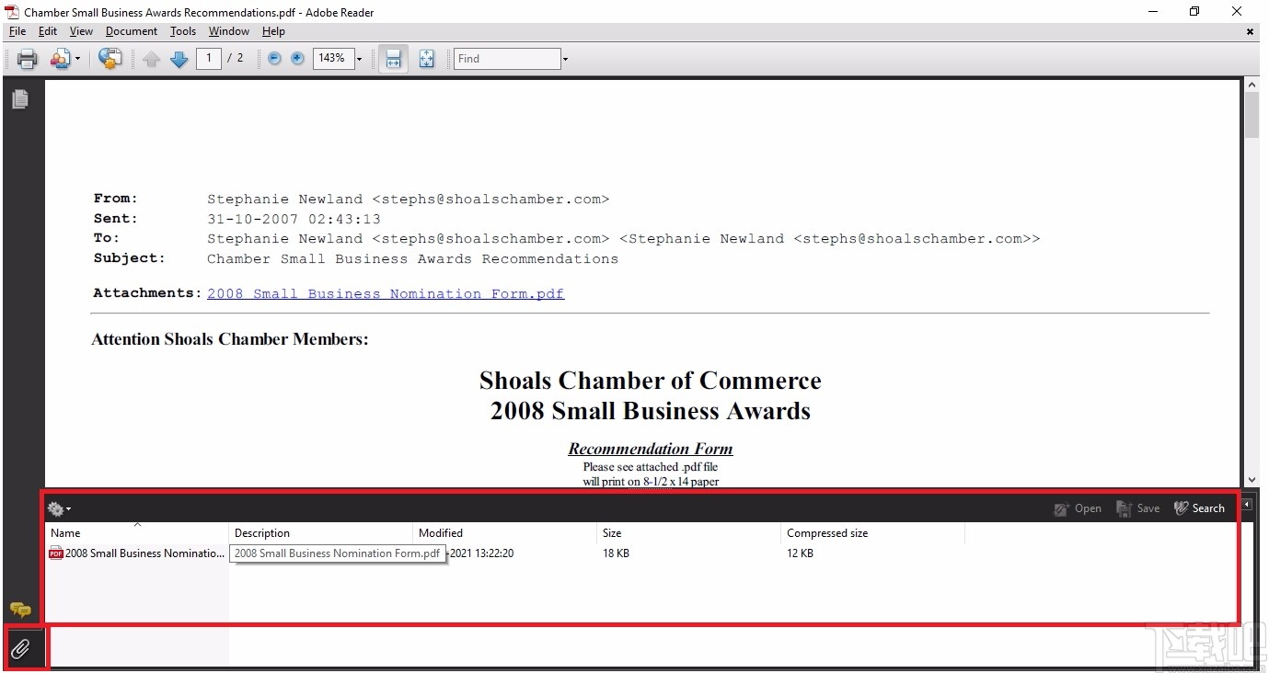The width and height of the screenshot is (1269, 673).
Task: Open attachments panel gear options menu
Action: coord(59,508)
